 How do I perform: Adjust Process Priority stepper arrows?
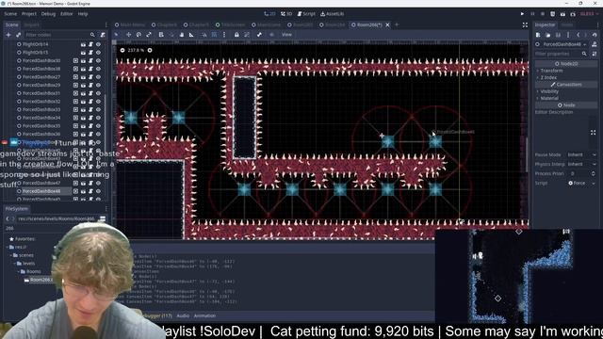tap(594, 173)
